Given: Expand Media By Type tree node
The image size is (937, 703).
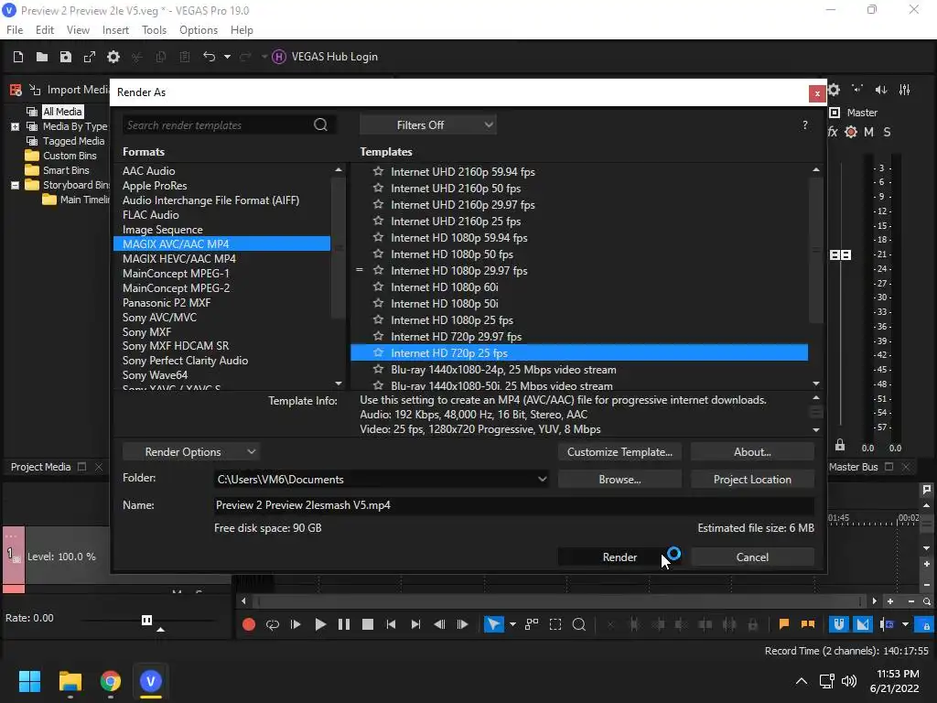Looking at the screenshot, I should coord(15,126).
